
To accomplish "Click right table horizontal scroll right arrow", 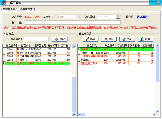I will (x=154, y=115).
